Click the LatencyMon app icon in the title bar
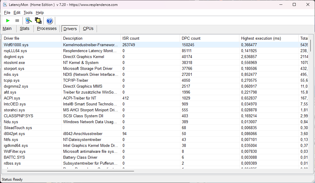Image resolution: width=315 pixels, height=183 pixels. point(5,5)
